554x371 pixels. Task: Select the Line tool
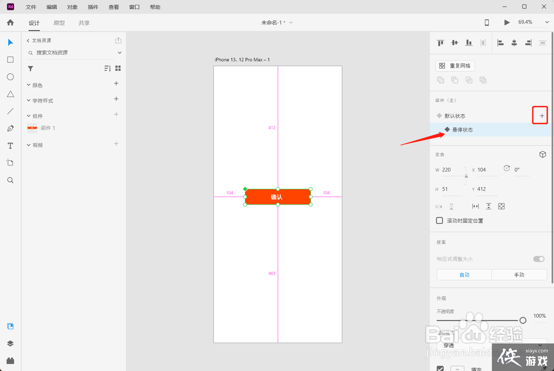pyautogui.click(x=10, y=111)
